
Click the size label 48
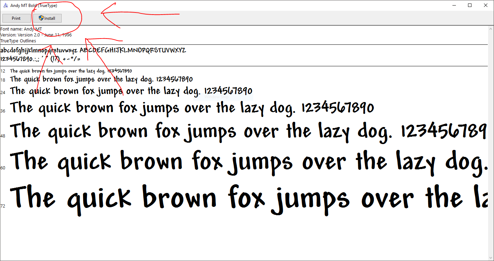pyautogui.click(x=3, y=136)
